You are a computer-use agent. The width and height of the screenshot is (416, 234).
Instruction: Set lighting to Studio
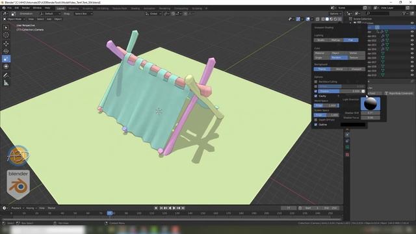[x=320, y=40]
